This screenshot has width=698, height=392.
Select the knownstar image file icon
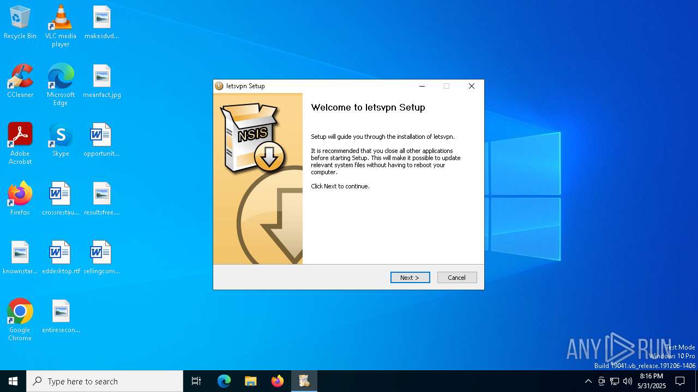[x=20, y=258]
